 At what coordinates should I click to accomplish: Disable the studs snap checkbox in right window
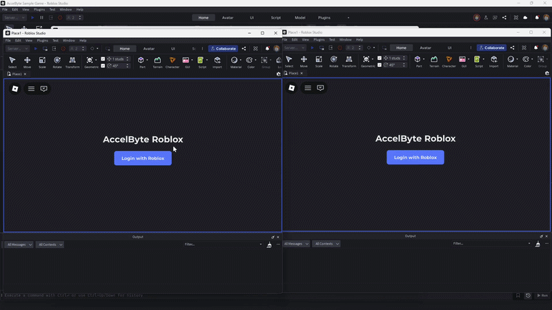click(x=379, y=58)
